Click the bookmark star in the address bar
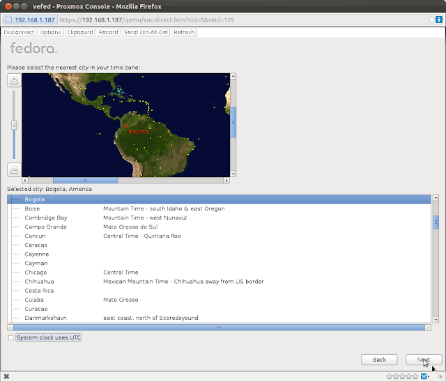The width and height of the screenshot is (446, 382). coord(431,20)
